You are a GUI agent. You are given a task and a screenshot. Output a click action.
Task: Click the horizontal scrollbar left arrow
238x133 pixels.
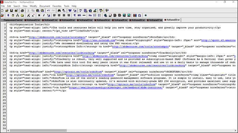coord(8,131)
